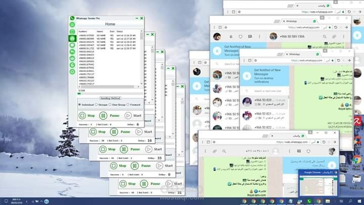The image size is (364, 205).
Task: Click the new chat icon in the bottom Chrome window
Action: pos(299,151)
